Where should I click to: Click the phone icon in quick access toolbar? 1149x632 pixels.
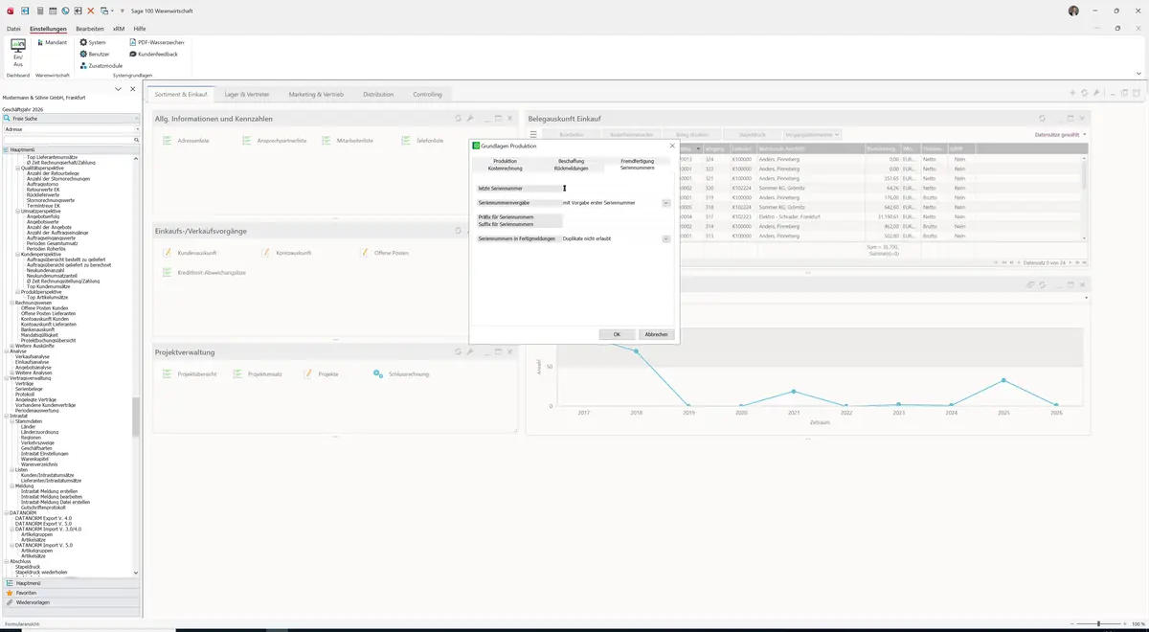[x=65, y=11]
